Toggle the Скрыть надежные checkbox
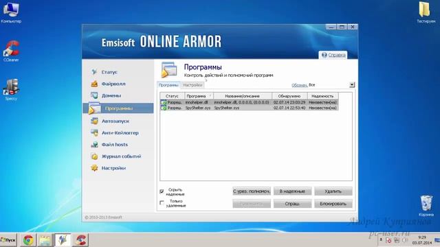 [x=162, y=191]
